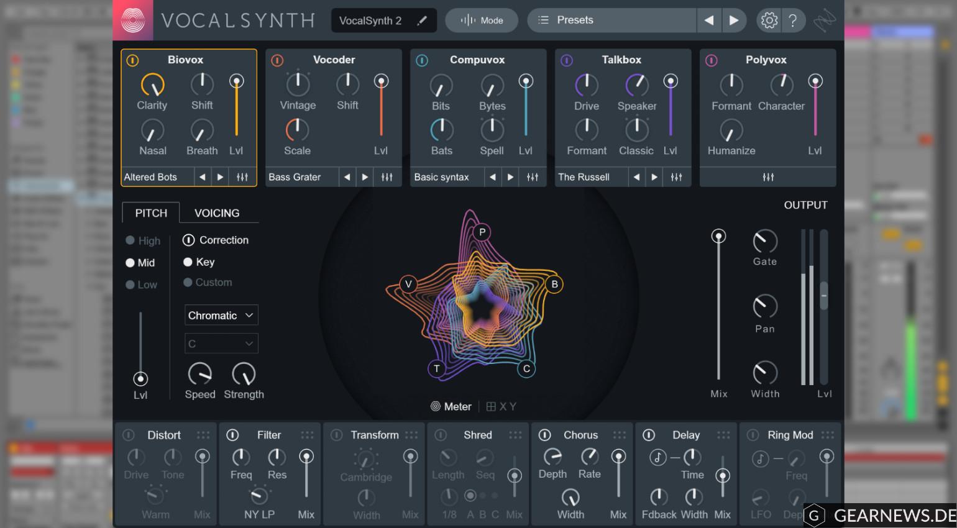Toggle the Compuvox module power button
Screen dimensions: 957x528
point(422,60)
